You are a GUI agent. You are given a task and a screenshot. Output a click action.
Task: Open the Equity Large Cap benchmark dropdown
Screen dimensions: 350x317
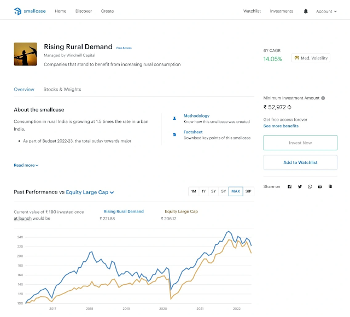[90, 192]
